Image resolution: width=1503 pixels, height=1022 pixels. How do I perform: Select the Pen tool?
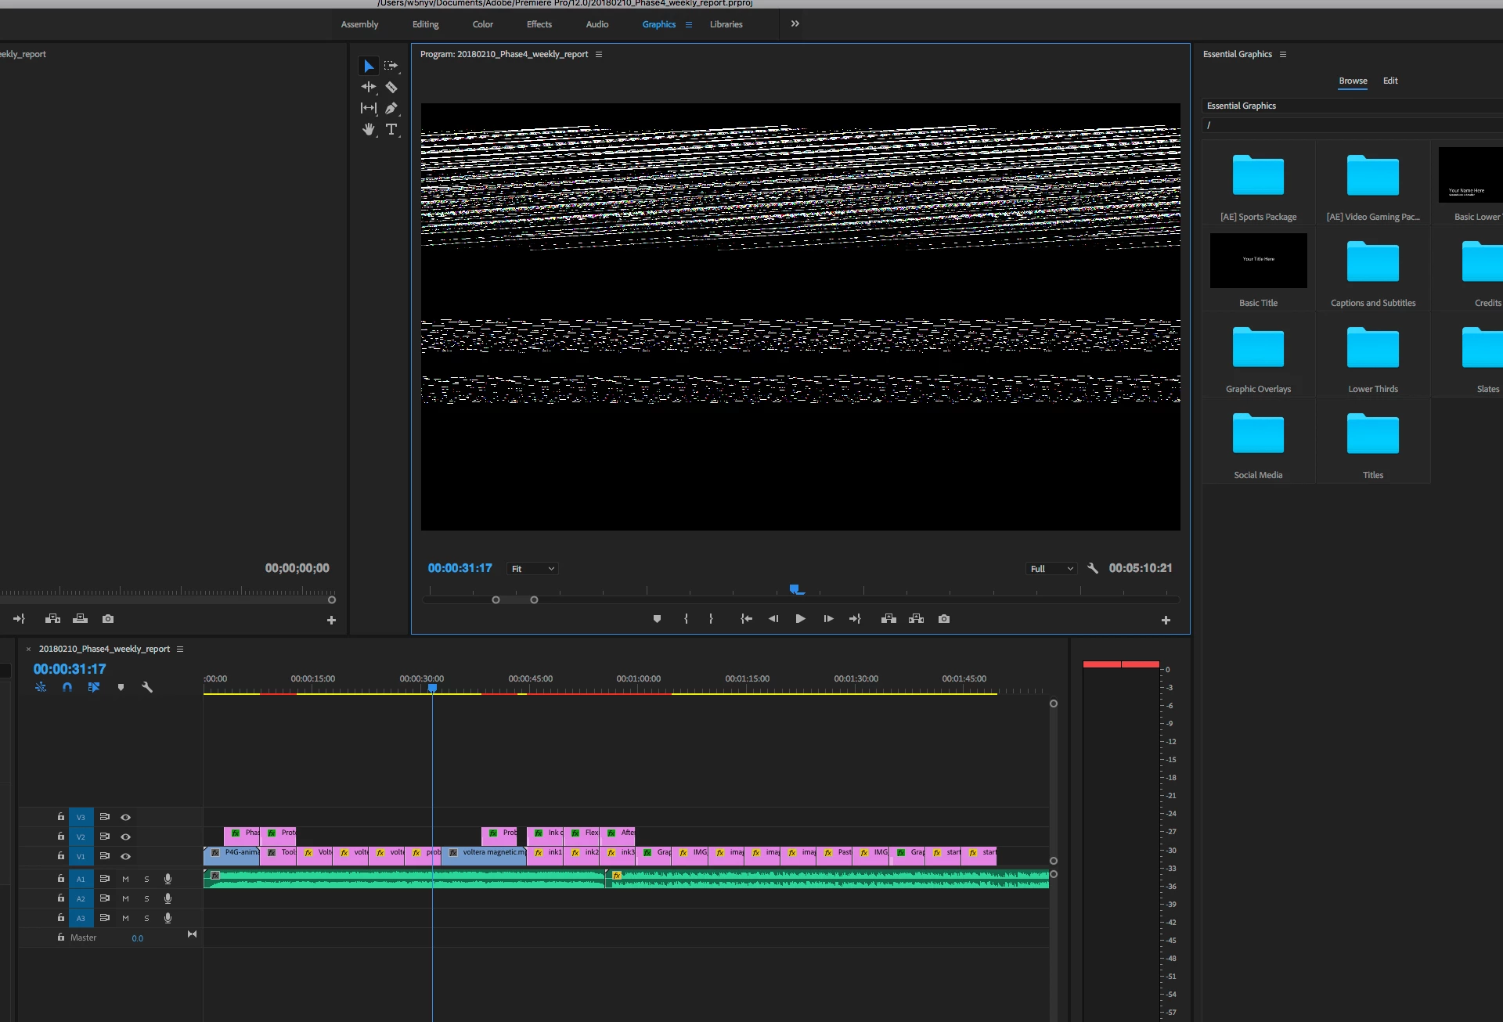click(391, 108)
